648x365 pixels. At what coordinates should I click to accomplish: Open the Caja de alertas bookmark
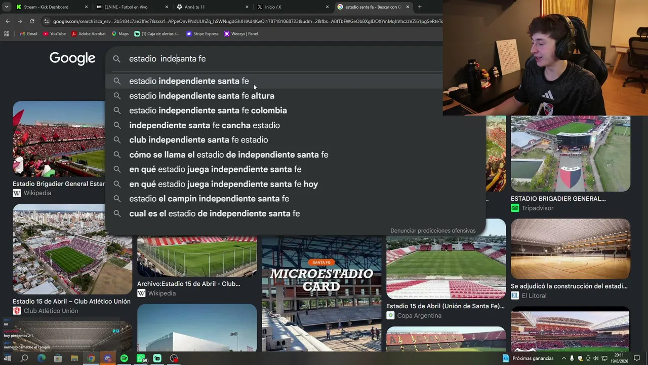click(x=157, y=34)
